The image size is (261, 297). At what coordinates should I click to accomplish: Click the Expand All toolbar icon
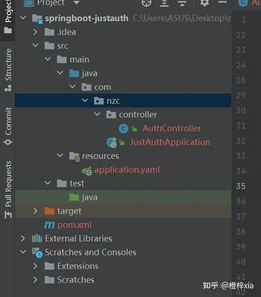point(164,3)
